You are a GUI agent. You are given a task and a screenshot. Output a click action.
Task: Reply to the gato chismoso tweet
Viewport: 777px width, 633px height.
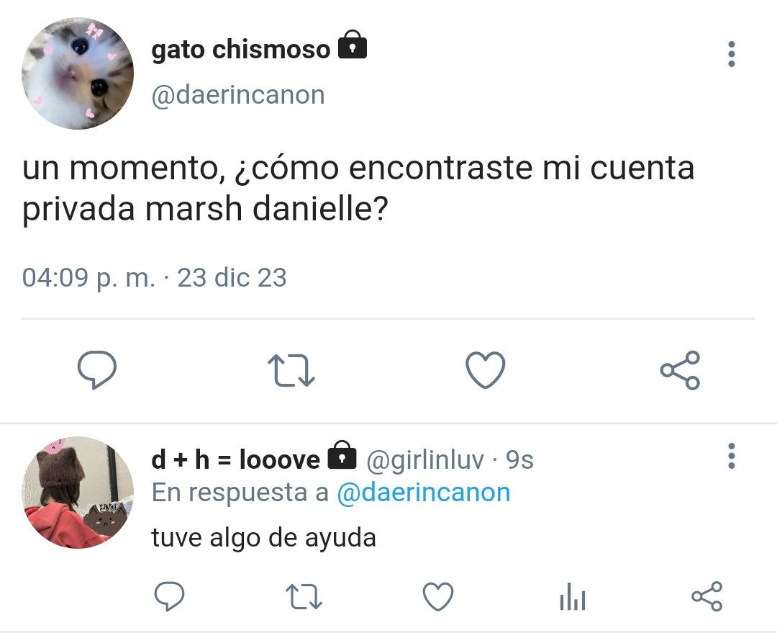point(97,369)
